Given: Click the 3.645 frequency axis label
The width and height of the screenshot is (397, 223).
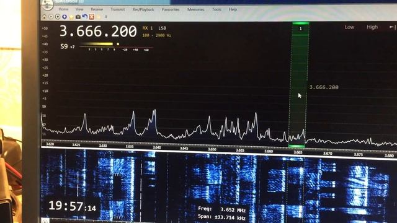Looking at the screenshot, I should pyautogui.click(x=184, y=149).
